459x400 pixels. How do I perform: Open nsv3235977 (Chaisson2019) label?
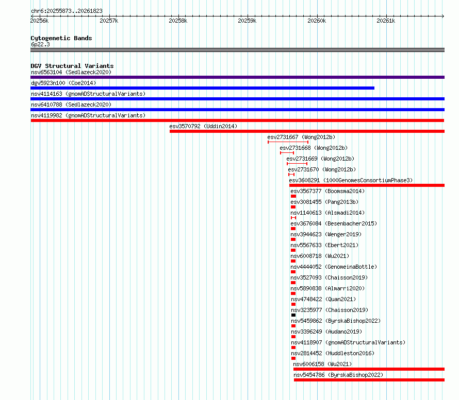click(x=330, y=310)
